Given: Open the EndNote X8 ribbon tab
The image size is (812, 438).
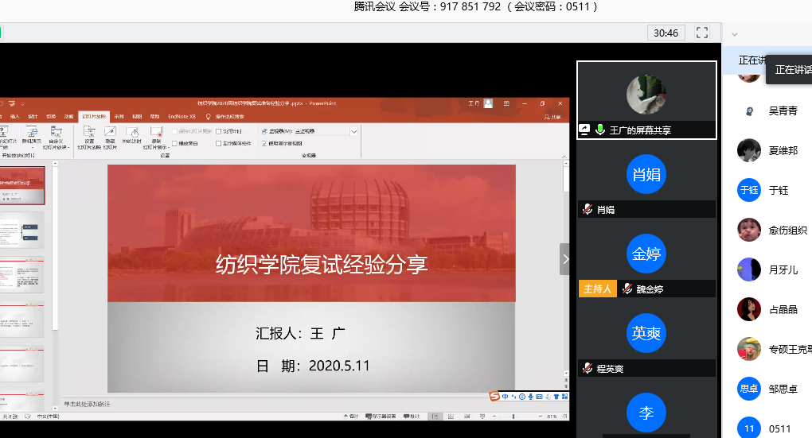Looking at the screenshot, I should [x=182, y=116].
